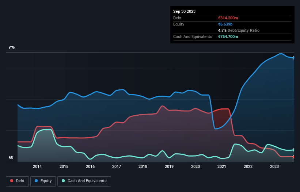The height and width of the screenshot is (192, 300).
Task: Click the teal Cash legend dot
Action: 63,181
